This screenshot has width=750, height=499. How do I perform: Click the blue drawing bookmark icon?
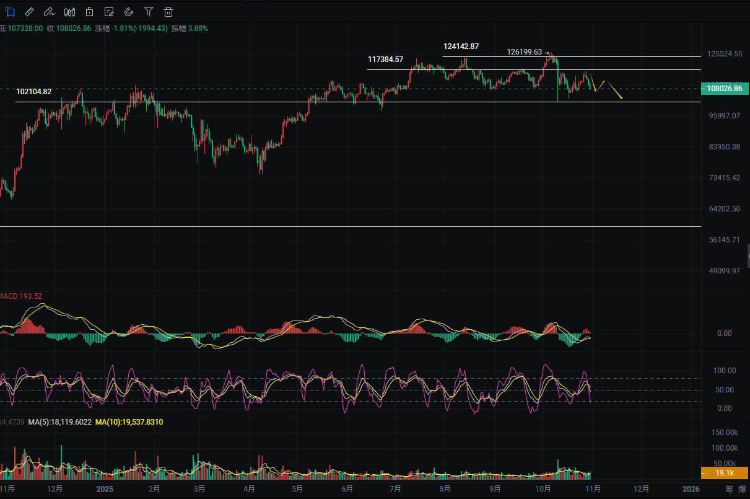pyautogui.click(x=10, y=11)
